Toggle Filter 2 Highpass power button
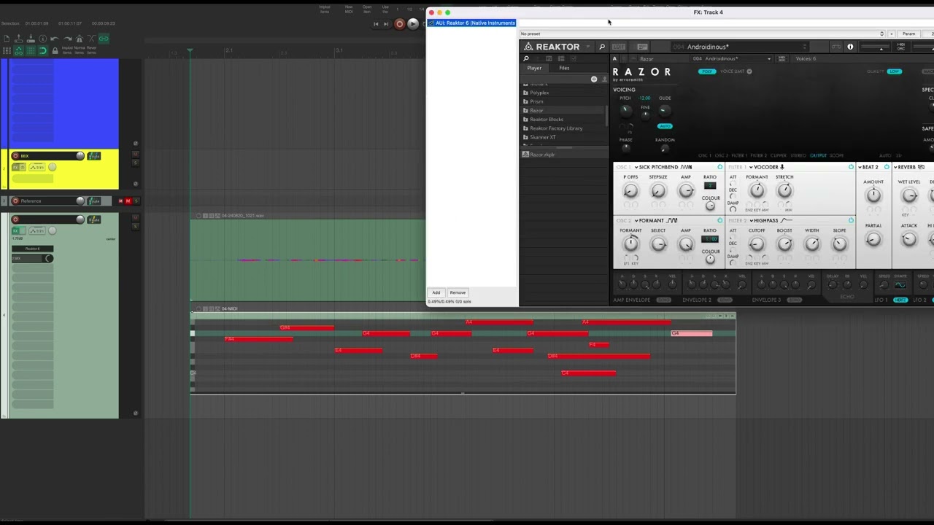 pyautogui.click(x=851, y=220)
